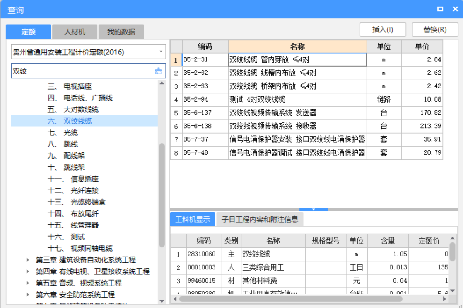Click the 编码 column header in results table
The image size is (463, 308).
[x=205, y=47]
